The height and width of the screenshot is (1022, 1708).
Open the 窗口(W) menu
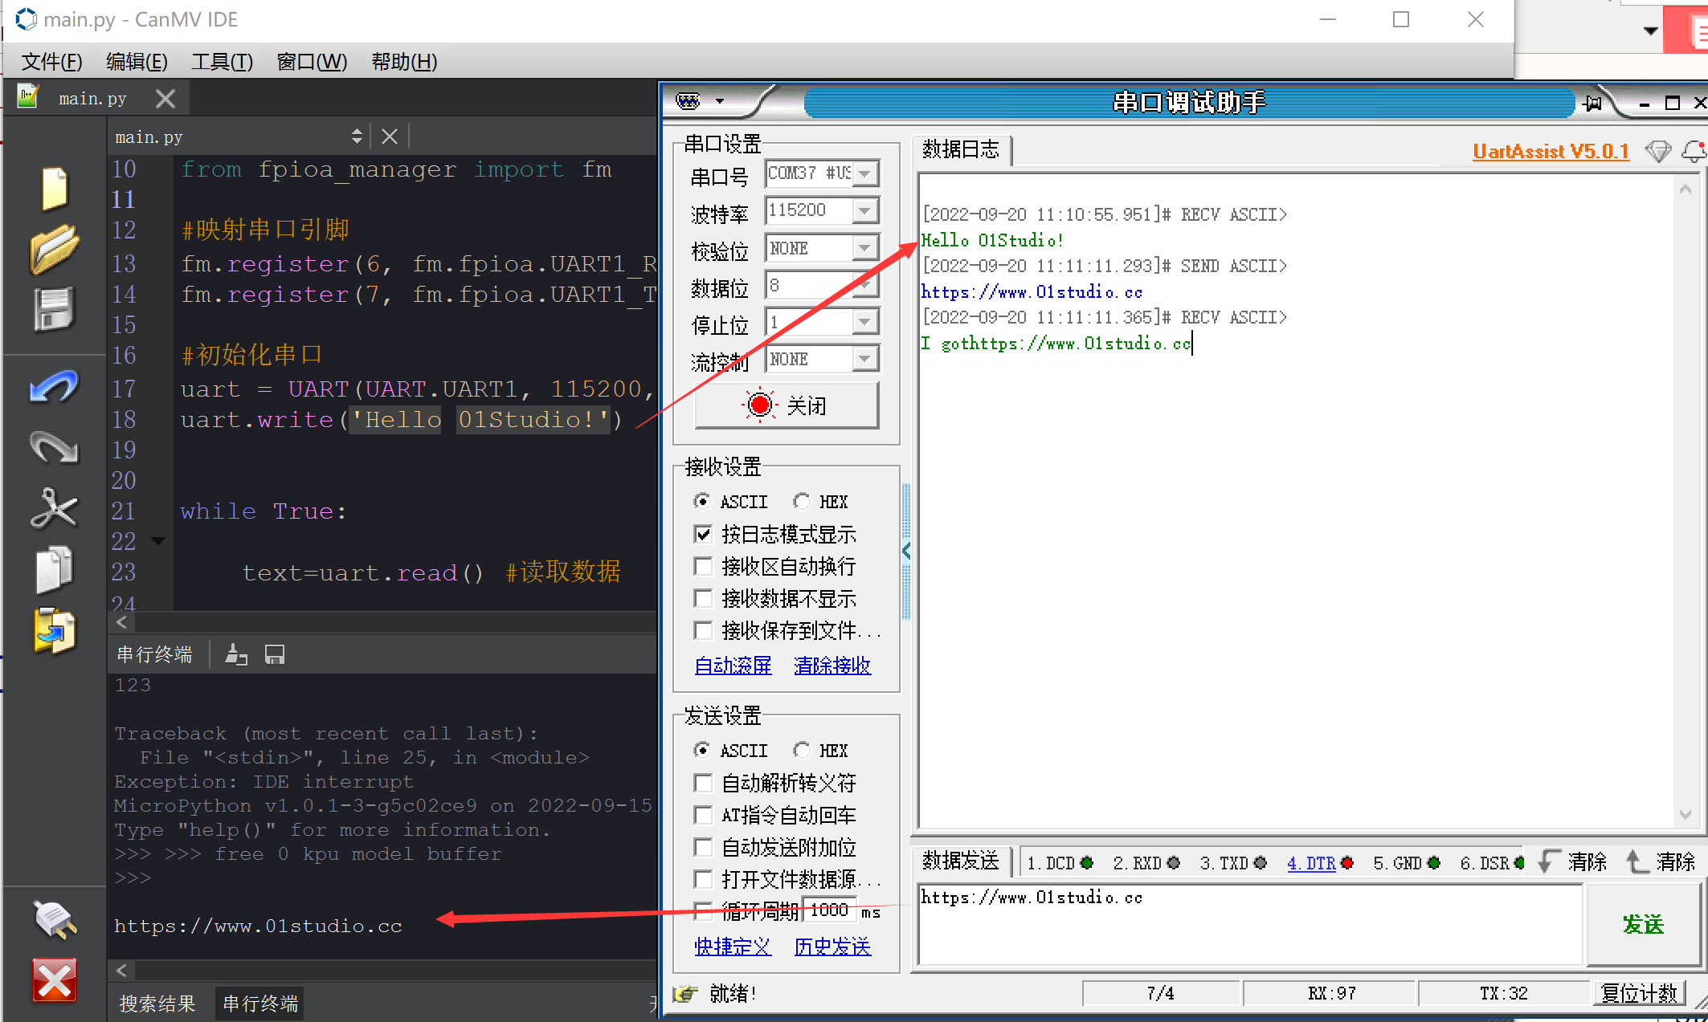coord(312,62)
